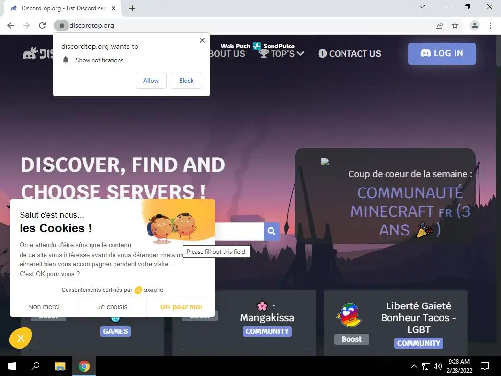Click the trophy icon beside TOP'S
Viewport: 501px width, 376px height.
264,54
